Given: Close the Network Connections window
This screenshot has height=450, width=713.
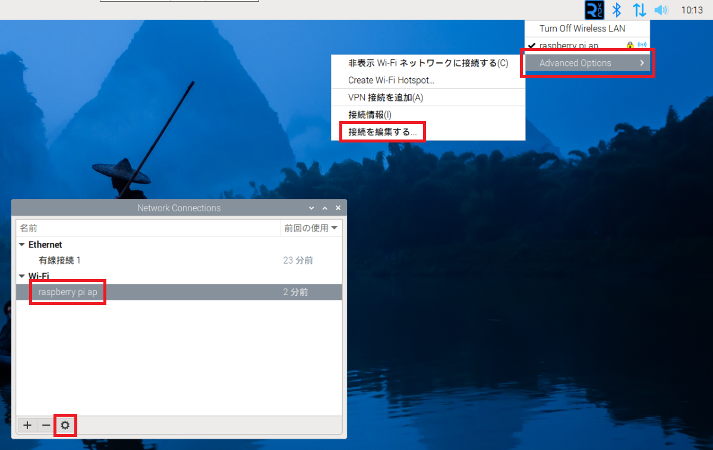Looking at the screenshot, I should (338, 208).
